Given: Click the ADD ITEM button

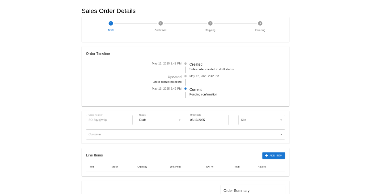Looking at the screenshot, I should (274, 156).
